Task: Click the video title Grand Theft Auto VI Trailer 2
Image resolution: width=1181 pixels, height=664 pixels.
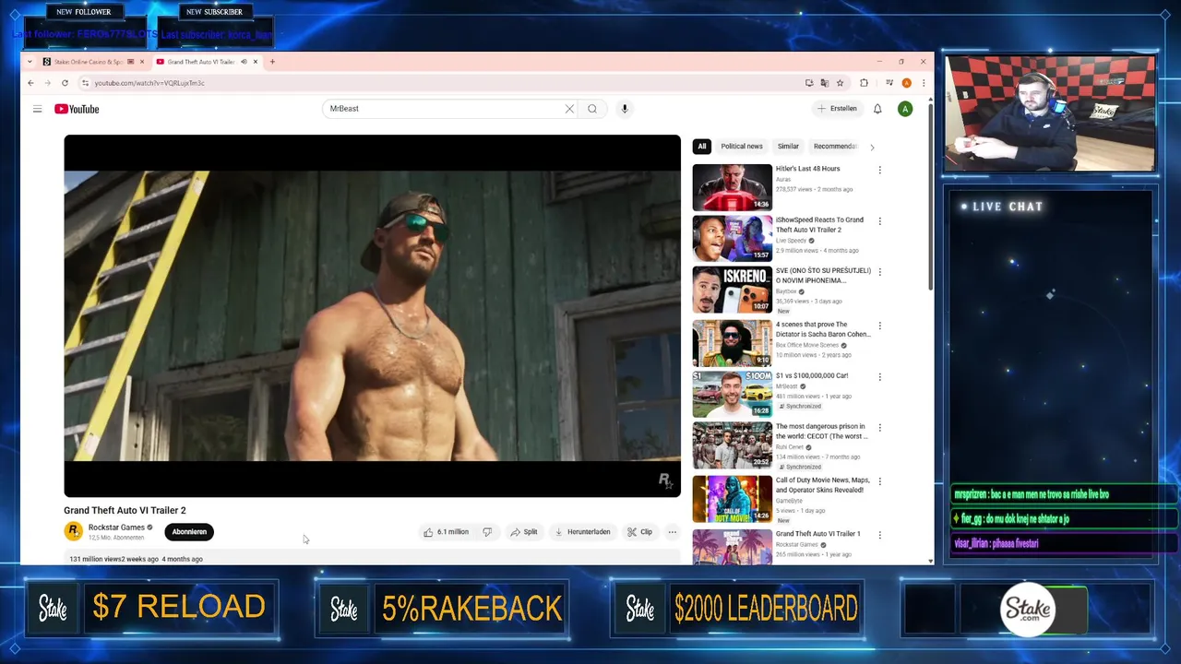Action: pyautogui.click(x=125, y=510)
